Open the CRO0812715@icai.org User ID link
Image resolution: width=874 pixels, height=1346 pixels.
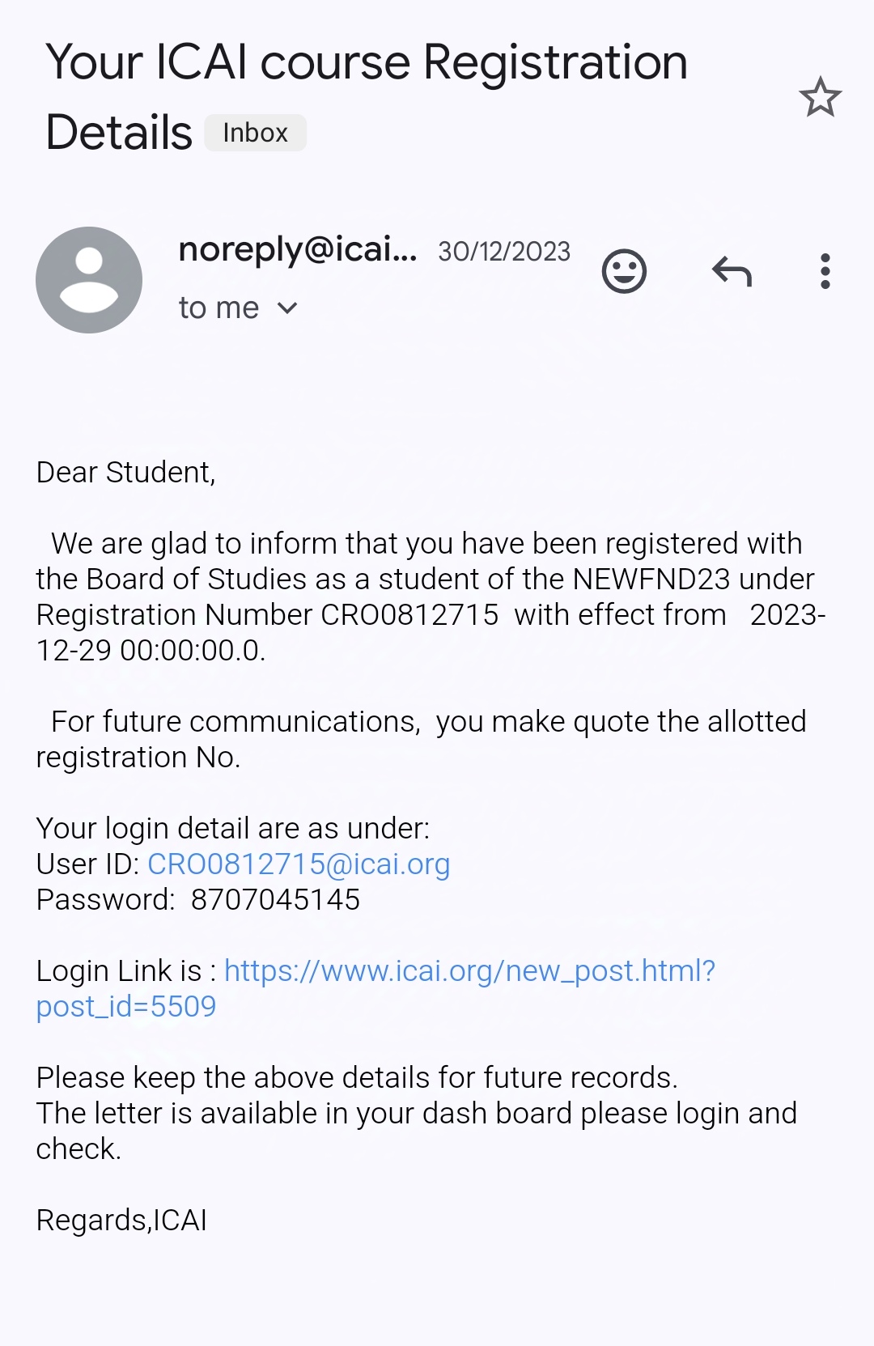pyautogui.click(x=299, y=864)
